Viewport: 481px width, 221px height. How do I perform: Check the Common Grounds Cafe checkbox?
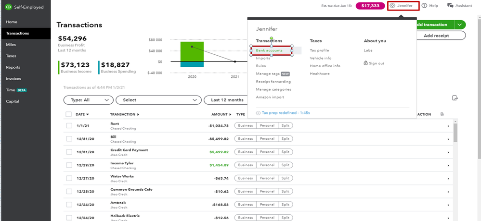tap(69, 192)
